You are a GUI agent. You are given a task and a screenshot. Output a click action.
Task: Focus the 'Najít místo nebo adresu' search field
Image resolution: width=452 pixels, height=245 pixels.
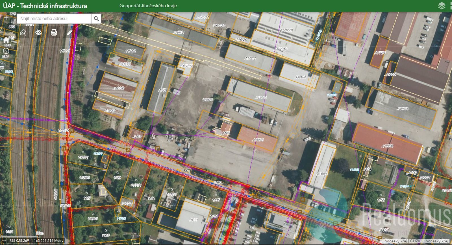[x=54, y=19]
